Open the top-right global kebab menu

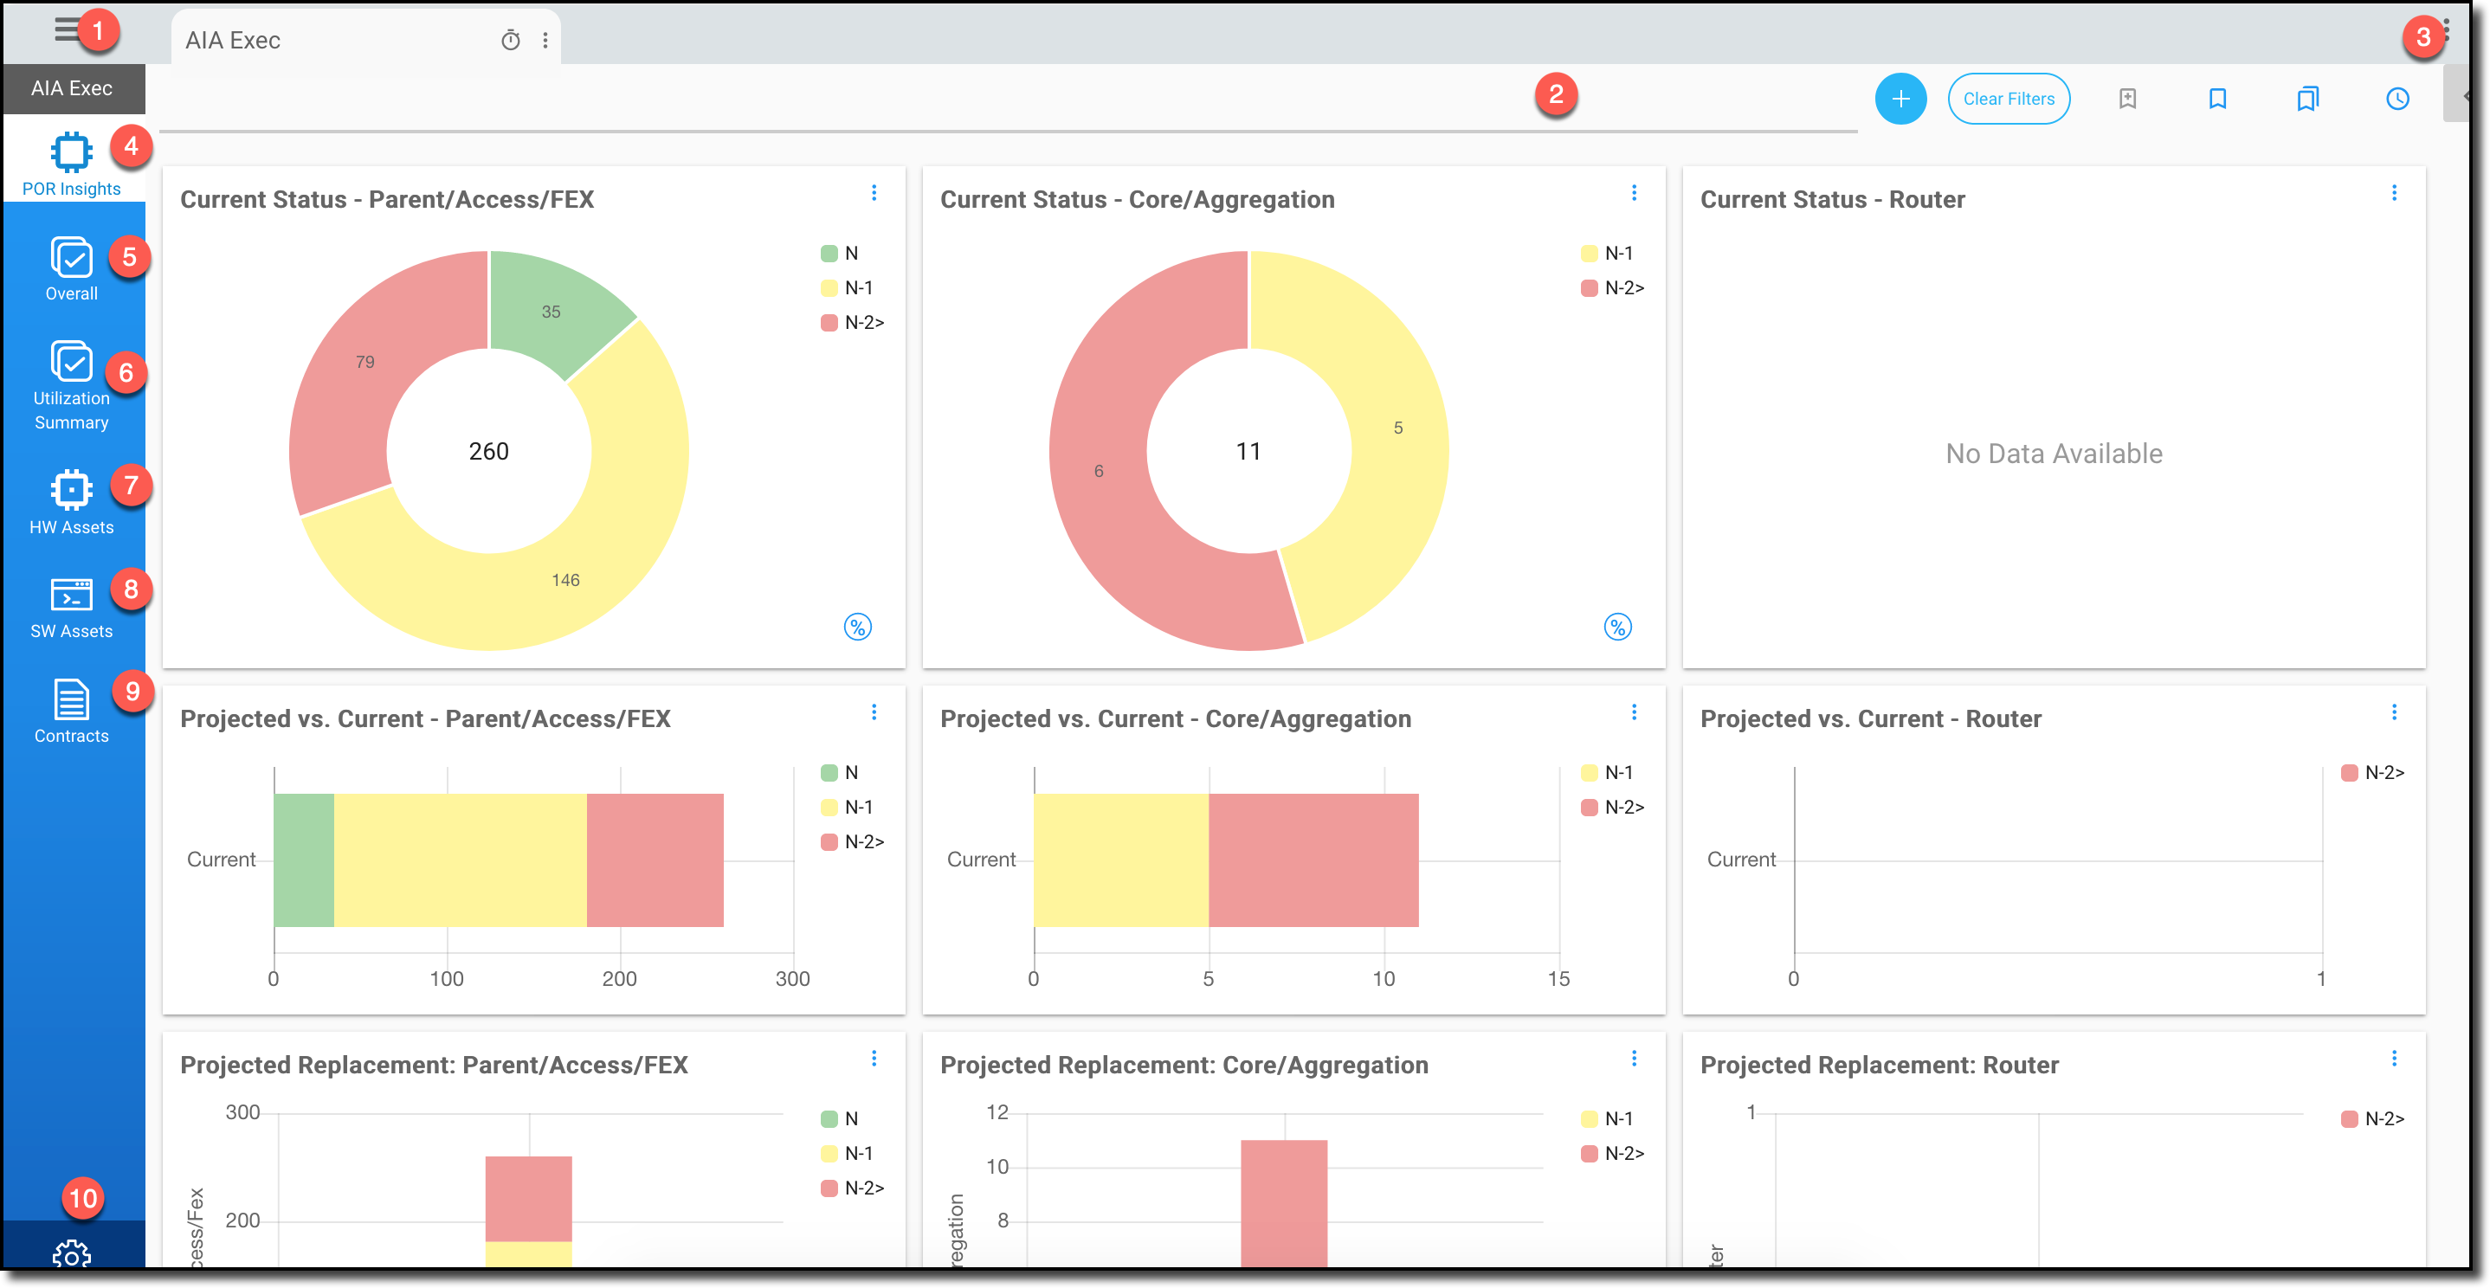click(2446, 29)
